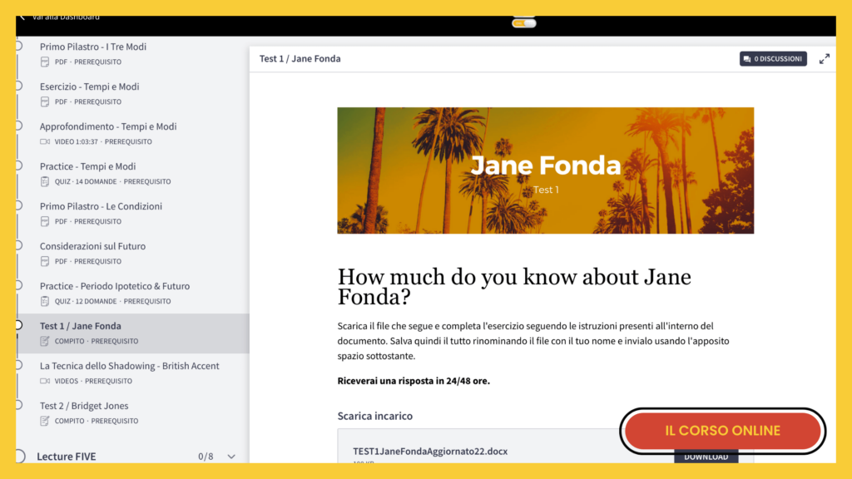Click the Jane Fonda banner image
852x479 pixels.
546,170
